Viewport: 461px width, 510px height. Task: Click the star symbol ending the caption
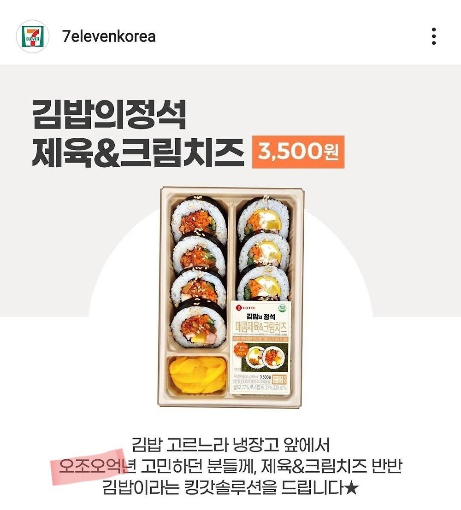click(351, 487)
